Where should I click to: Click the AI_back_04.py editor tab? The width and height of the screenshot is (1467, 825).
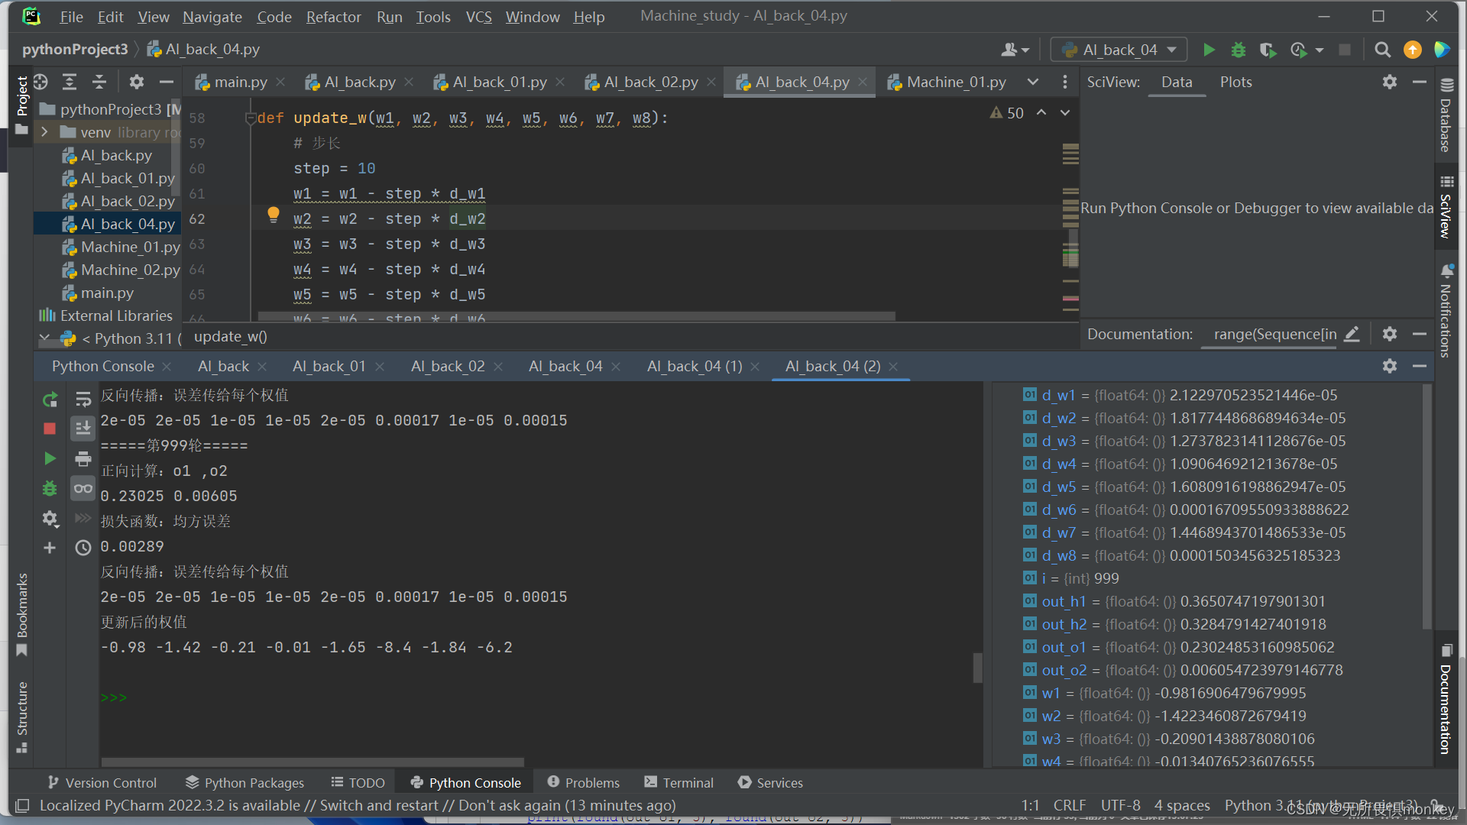tap(802, 82)
